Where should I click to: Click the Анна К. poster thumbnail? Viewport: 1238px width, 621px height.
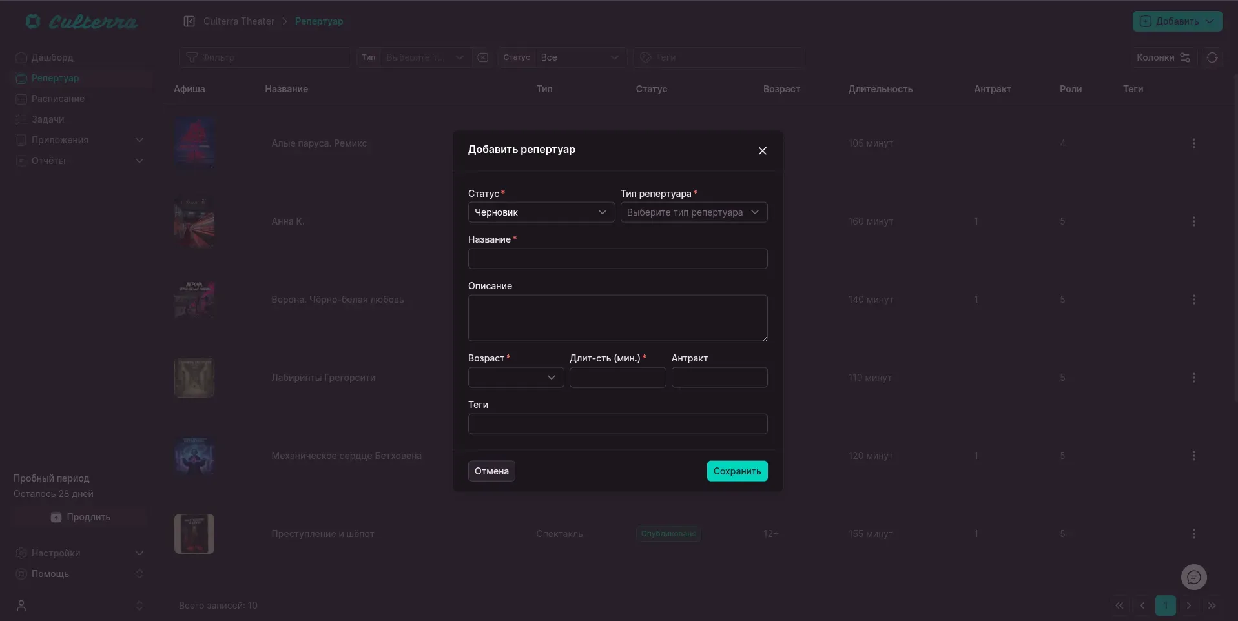click(194, 221)
